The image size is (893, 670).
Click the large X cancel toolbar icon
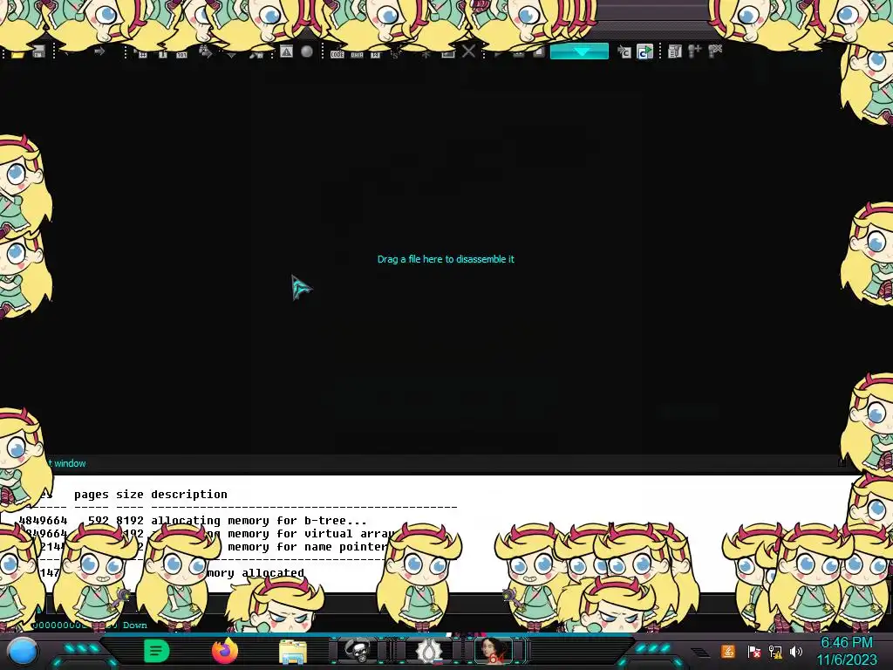coord(468,51)
